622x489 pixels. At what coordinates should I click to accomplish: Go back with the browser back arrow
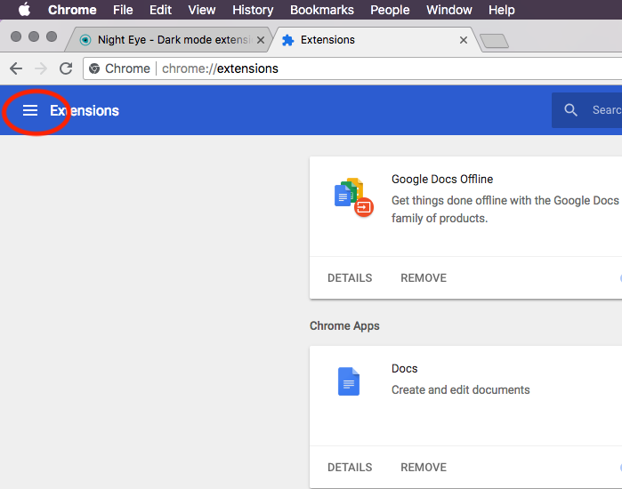click(x=16, y=68)
